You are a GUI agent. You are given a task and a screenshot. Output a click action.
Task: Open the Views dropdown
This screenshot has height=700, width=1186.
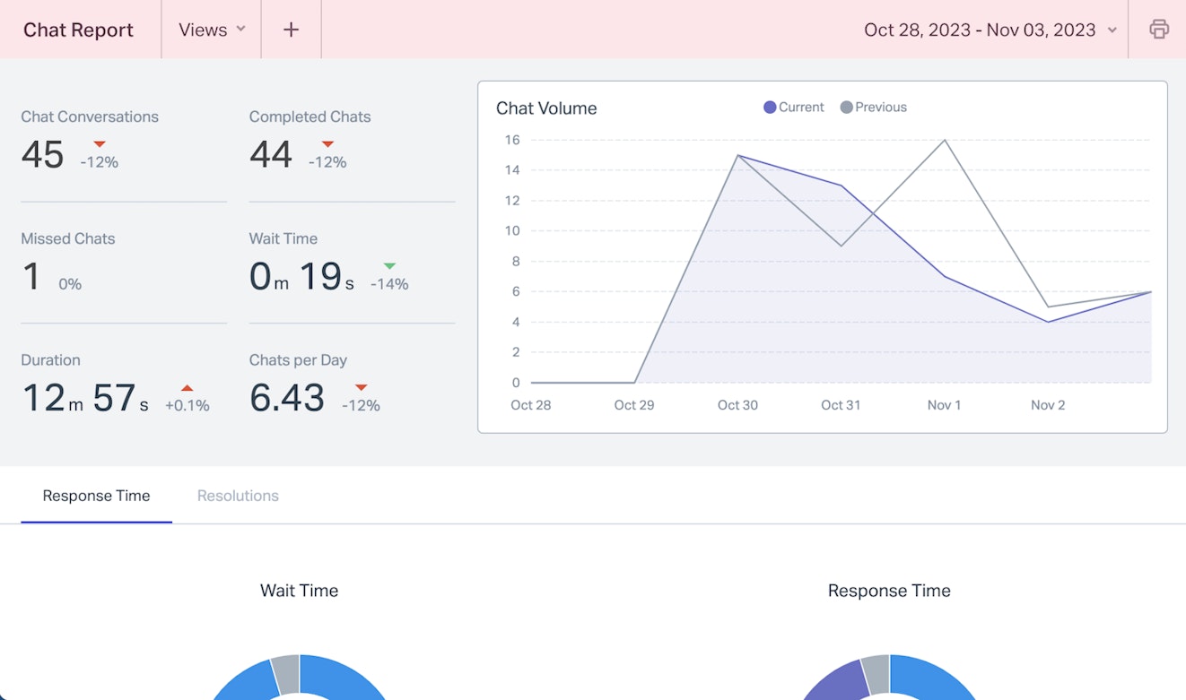[x=212, y=30]
